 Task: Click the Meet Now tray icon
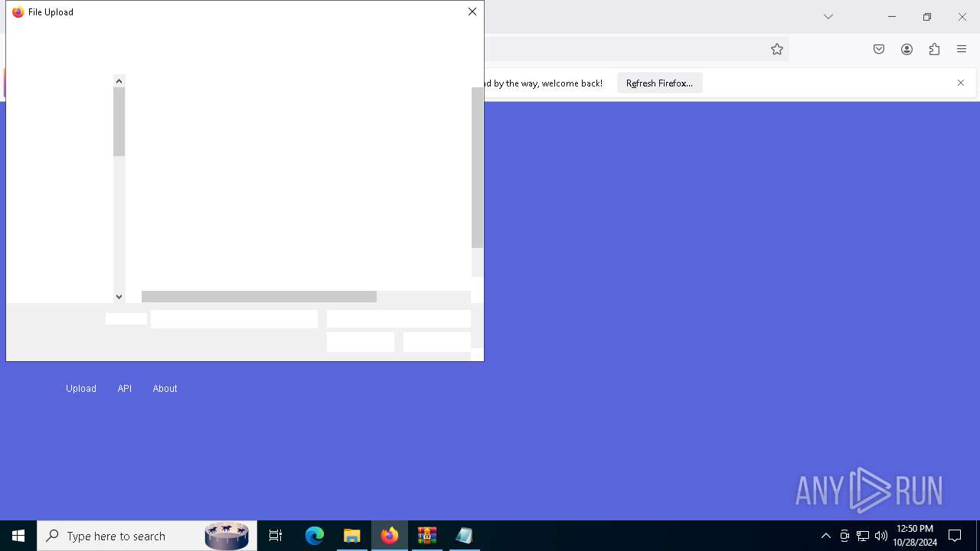(x=844, y=536)
